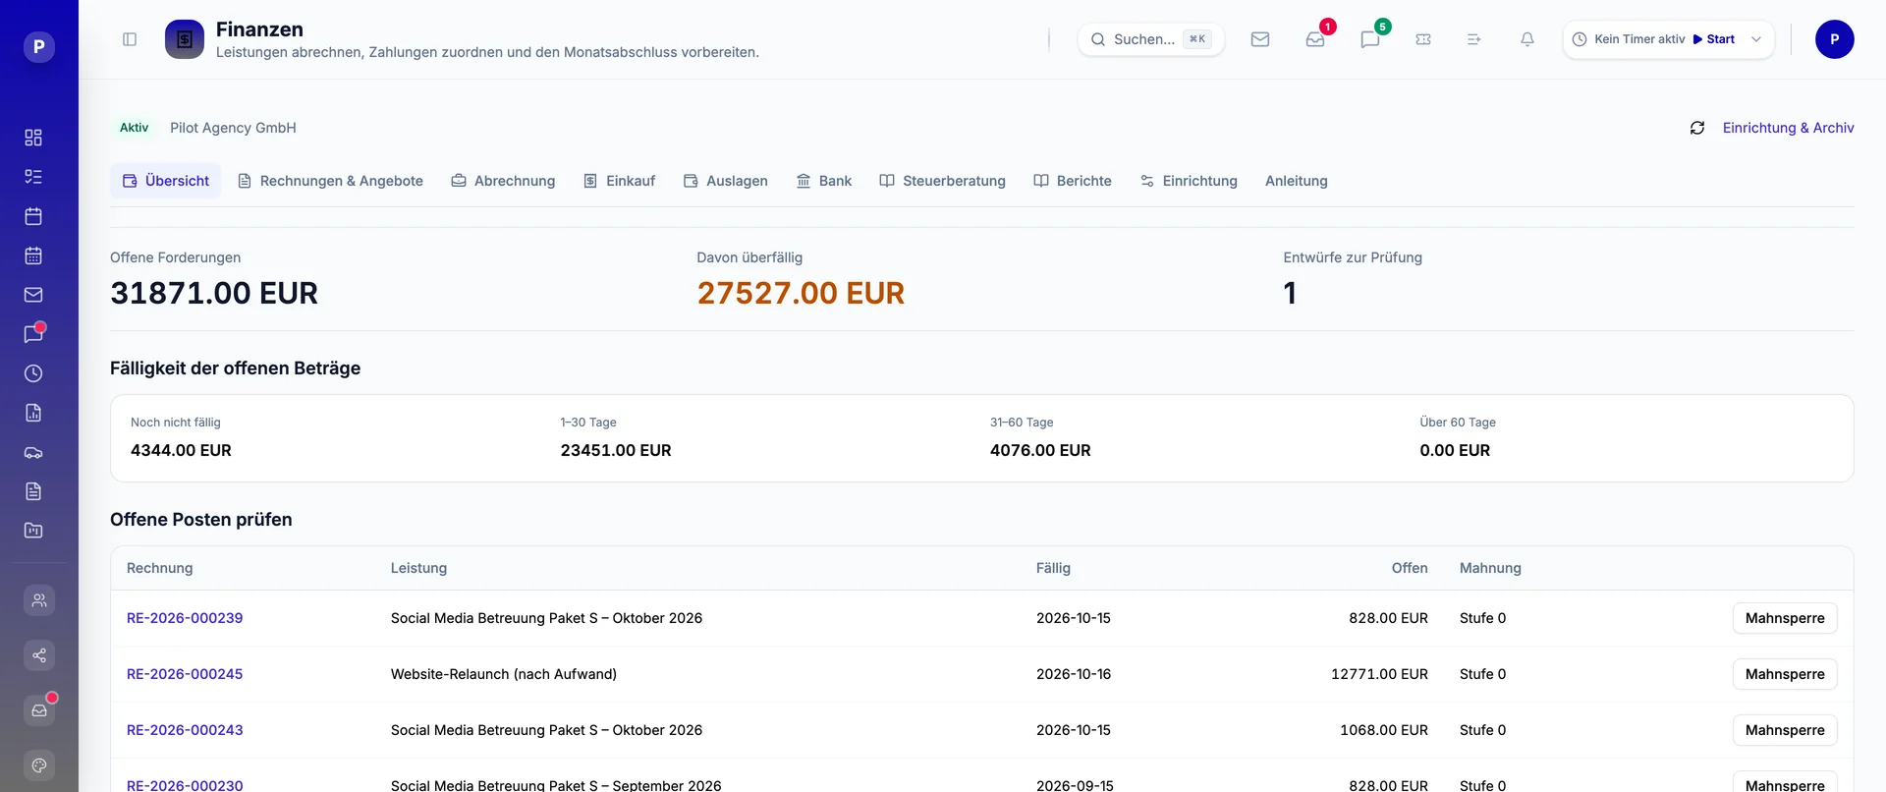Open the Rechnungen & Angebote tab
The height and width of the screenshot is (792, 1886).
[330, 181]
